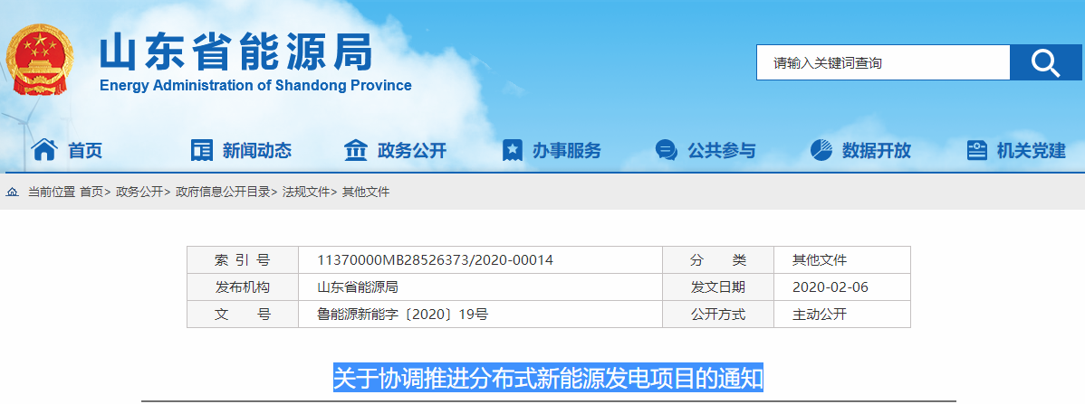Click 山东省能源局 in the table

click(358, 287)
